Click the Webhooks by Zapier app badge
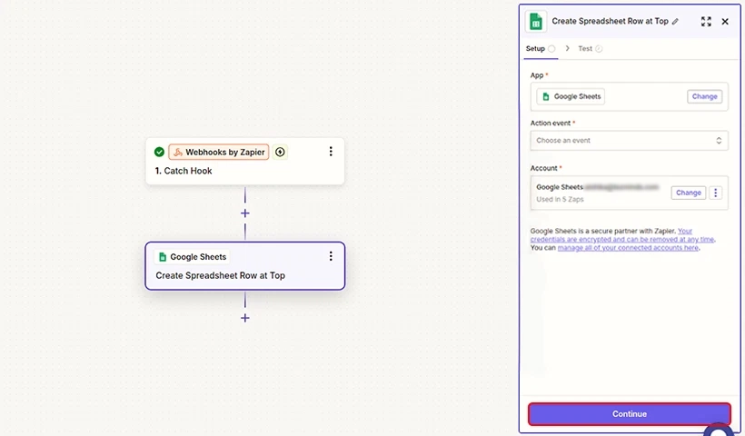745x436 pixels. (219, 152)
